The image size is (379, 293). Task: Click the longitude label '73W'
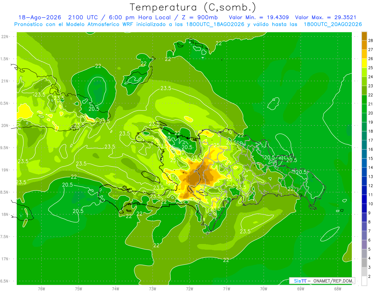pyautogui.click(x=153, y=289)
